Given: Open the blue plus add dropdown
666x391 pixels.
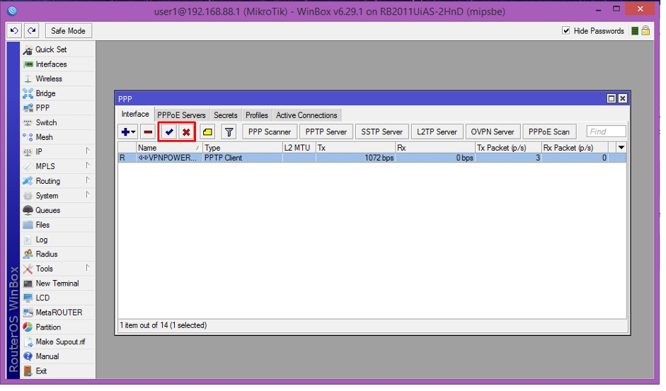Looking at the screenshot, I should tap(128, 132).
